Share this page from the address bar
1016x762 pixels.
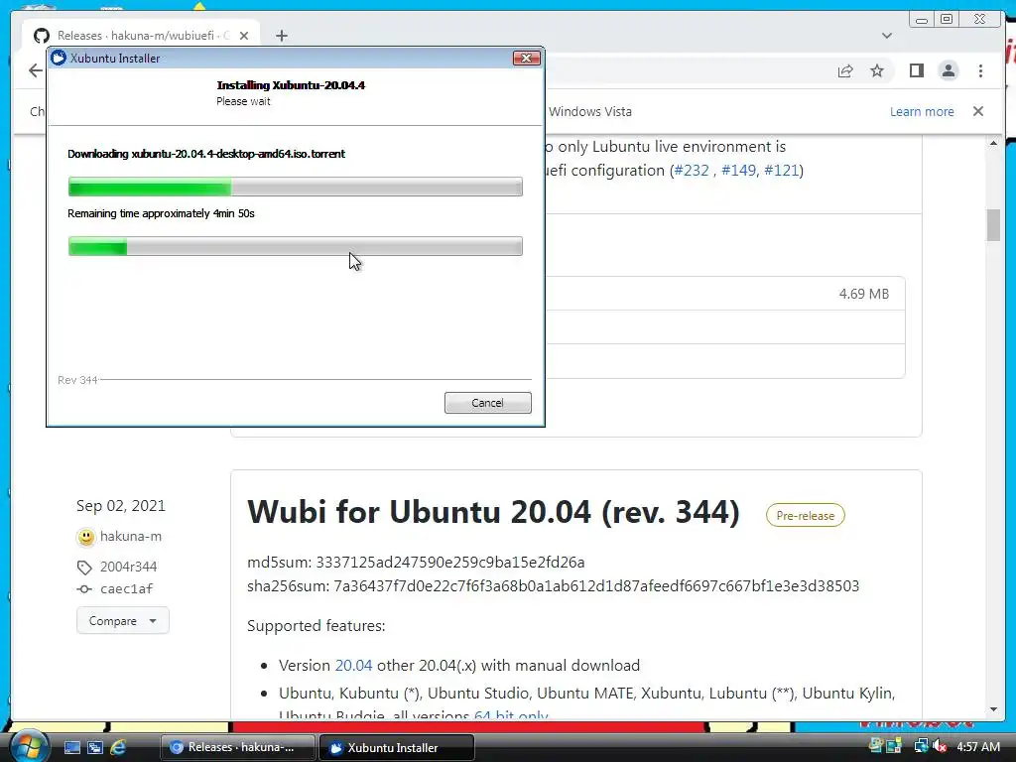point(845,70)
